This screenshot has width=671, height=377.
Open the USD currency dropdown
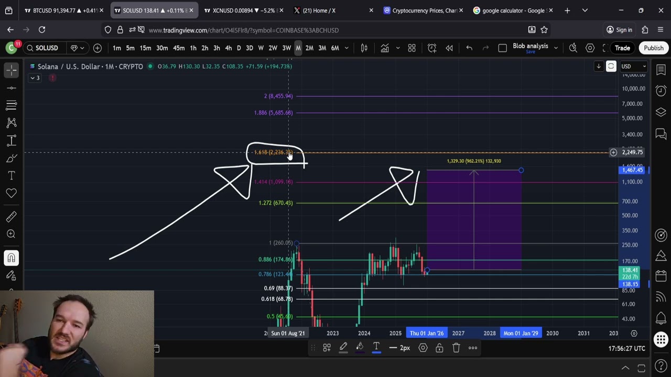[x=634, y=66]
